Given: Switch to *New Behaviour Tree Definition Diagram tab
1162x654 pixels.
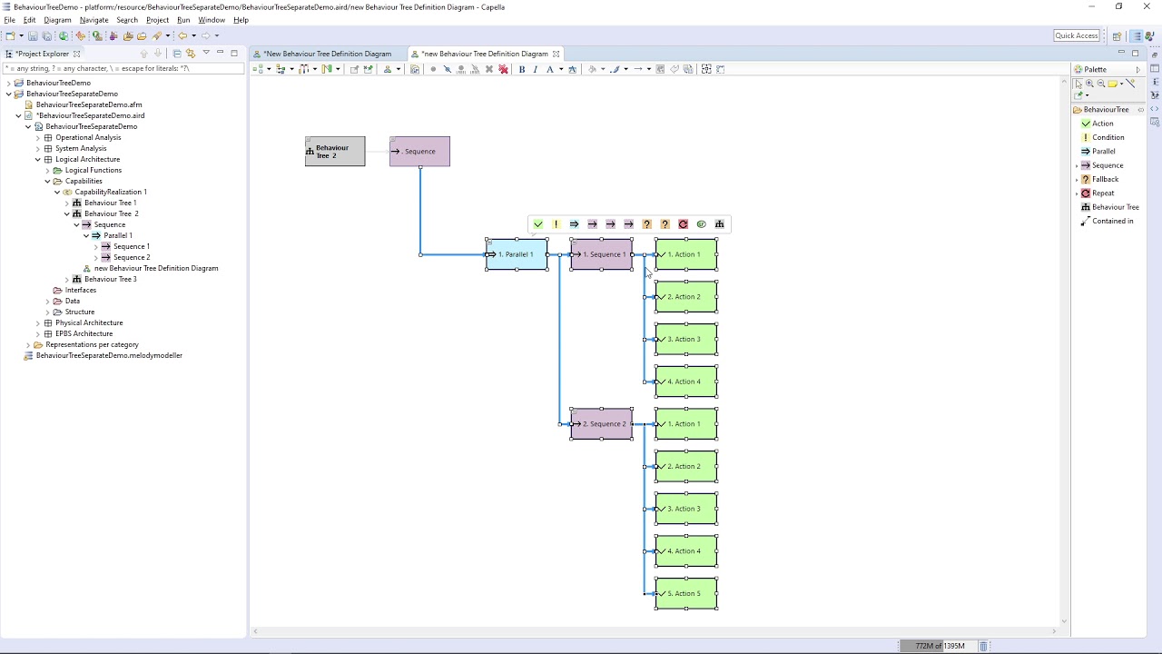Looking at the screenshot, I should [327, 54].
